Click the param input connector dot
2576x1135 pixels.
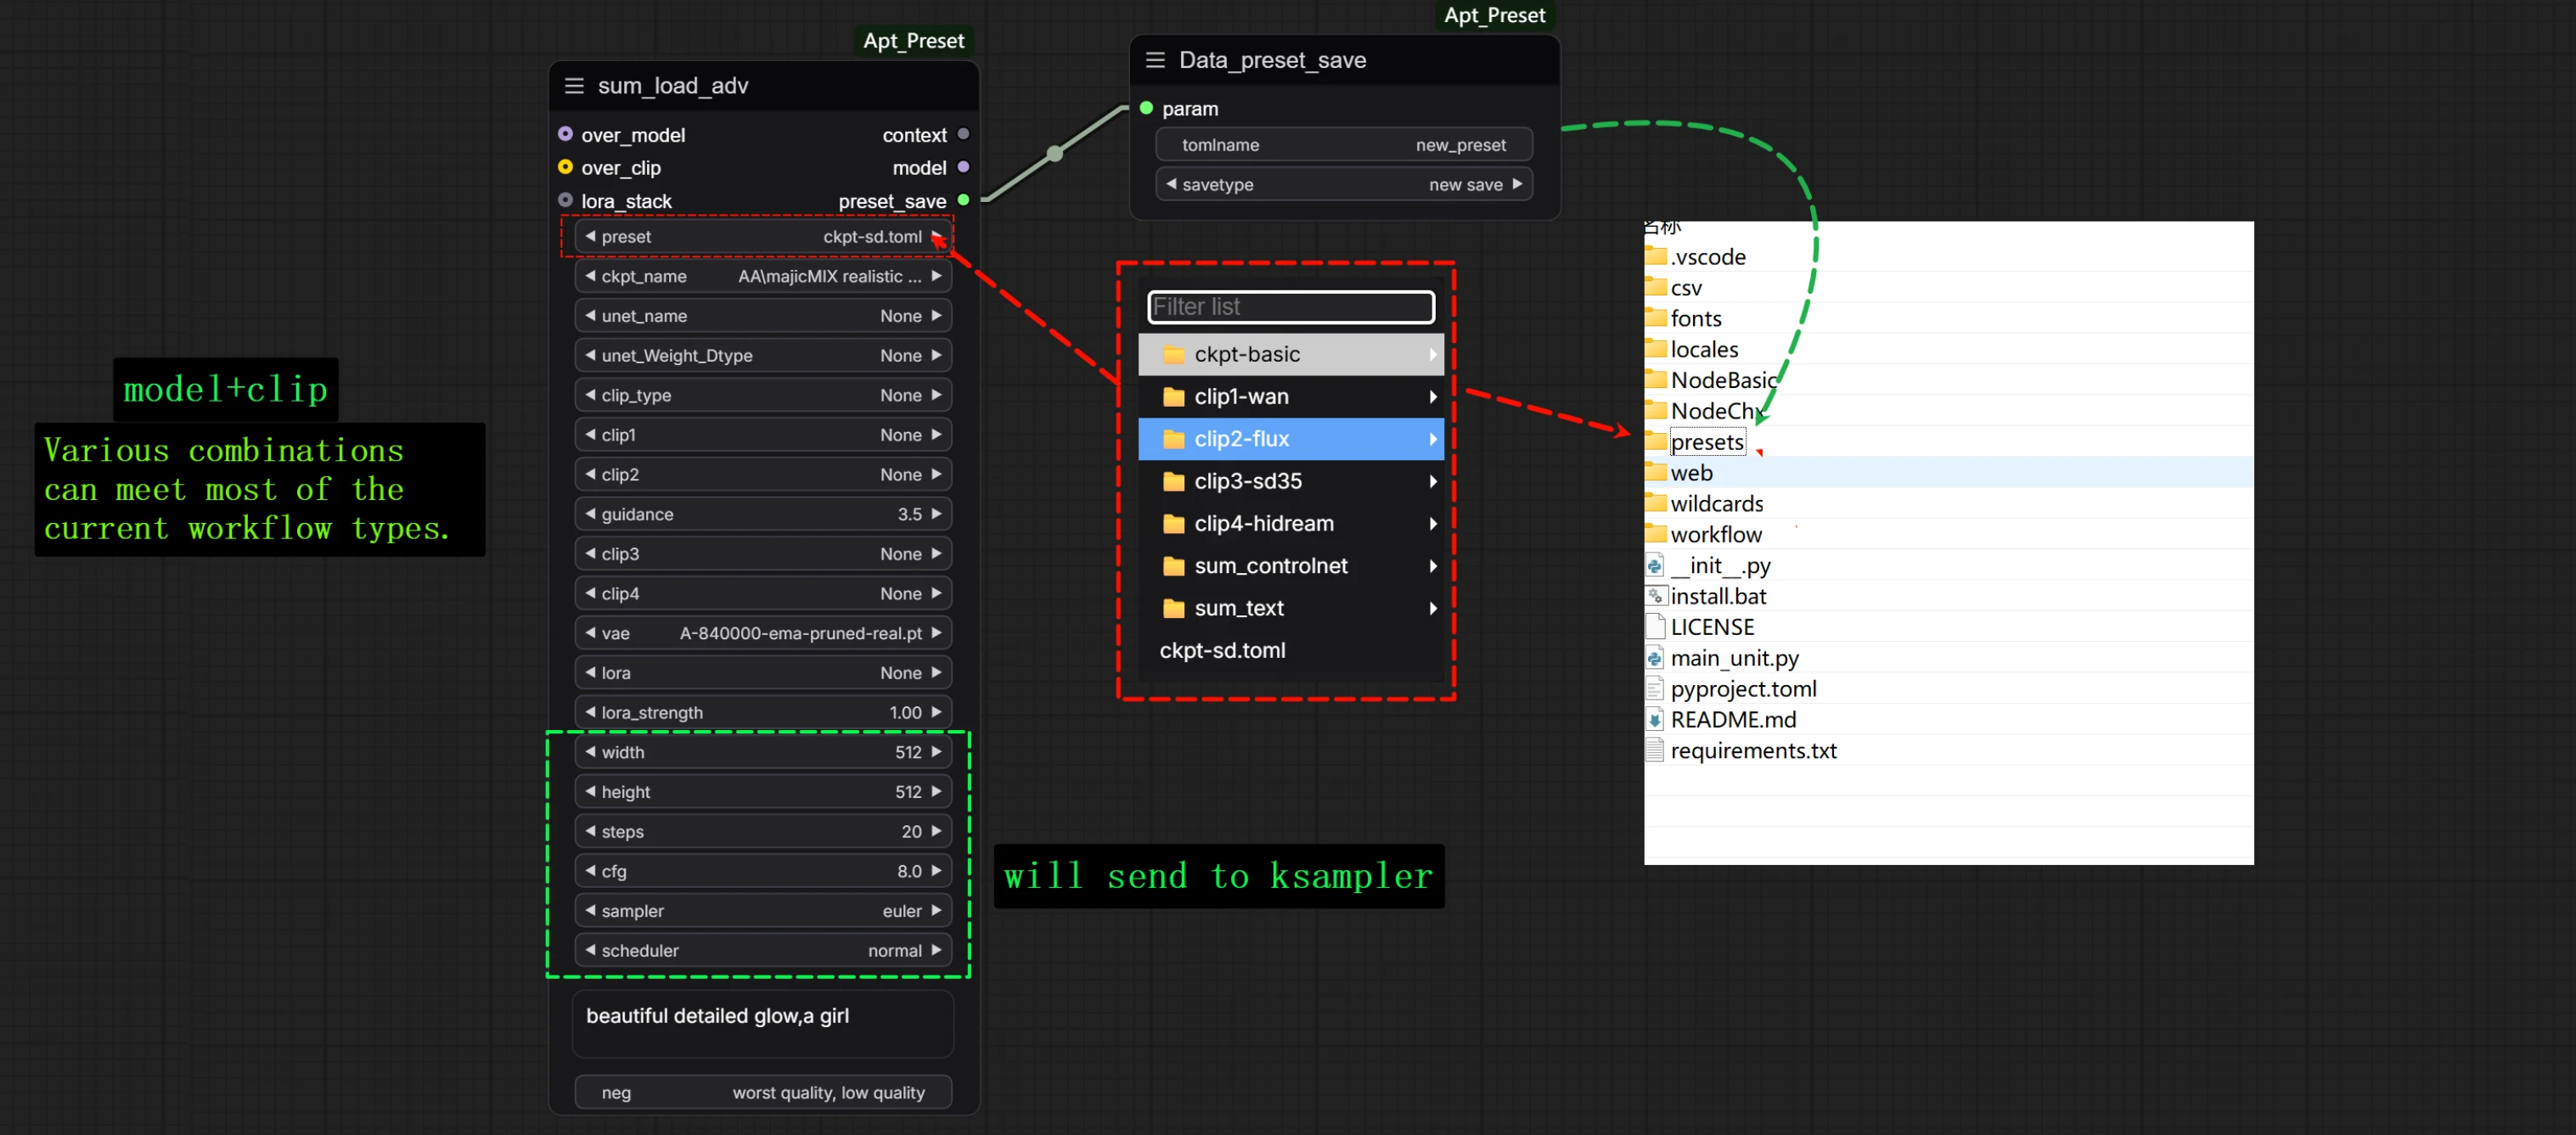pyautogui.click(x=1146, y=108)
